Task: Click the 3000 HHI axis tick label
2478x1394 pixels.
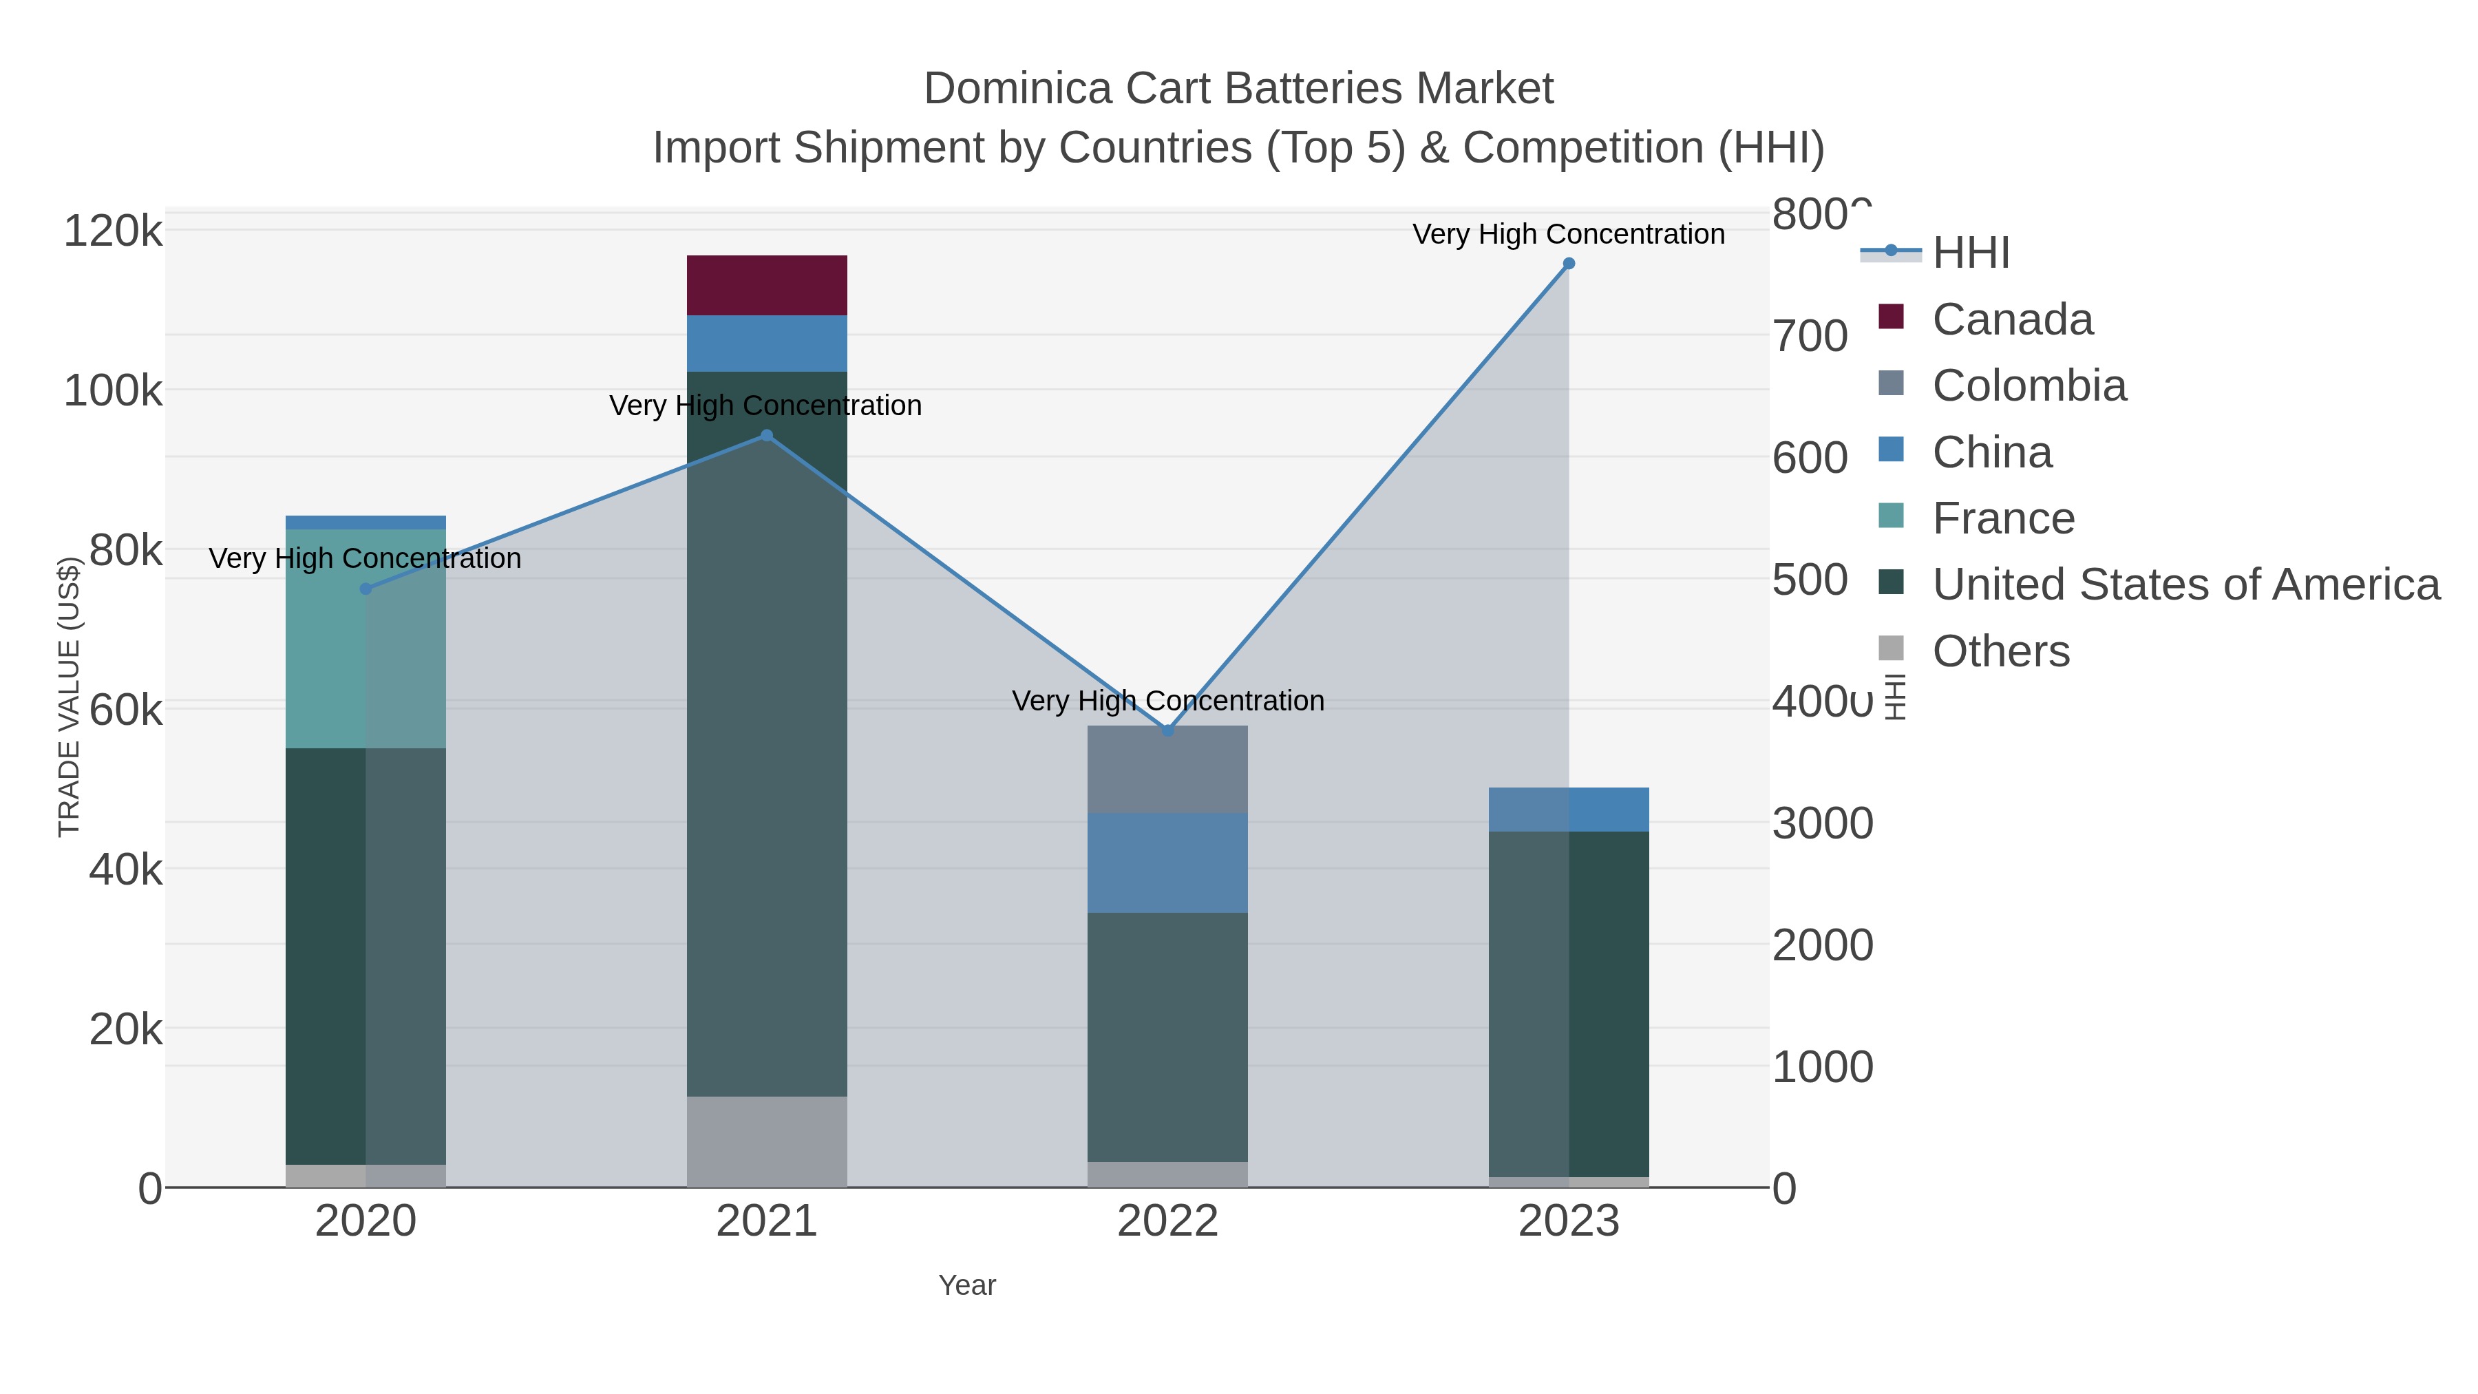Action: pyautogui.click(x=1823, y=823)
